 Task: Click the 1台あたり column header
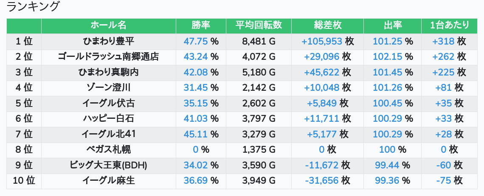[x=450, y=25]
